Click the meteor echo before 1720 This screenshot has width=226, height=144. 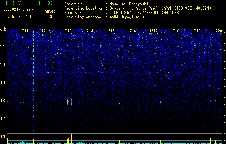pyautogui.click(x=211, y=101)
